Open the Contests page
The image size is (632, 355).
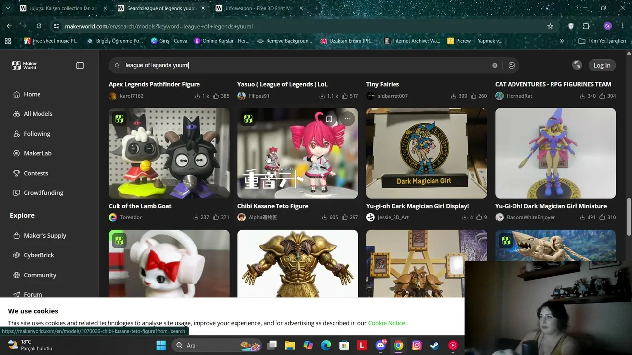tap(36, 173)
